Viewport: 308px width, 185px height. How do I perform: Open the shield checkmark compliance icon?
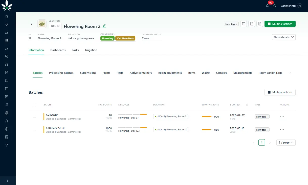pos(7,56)
